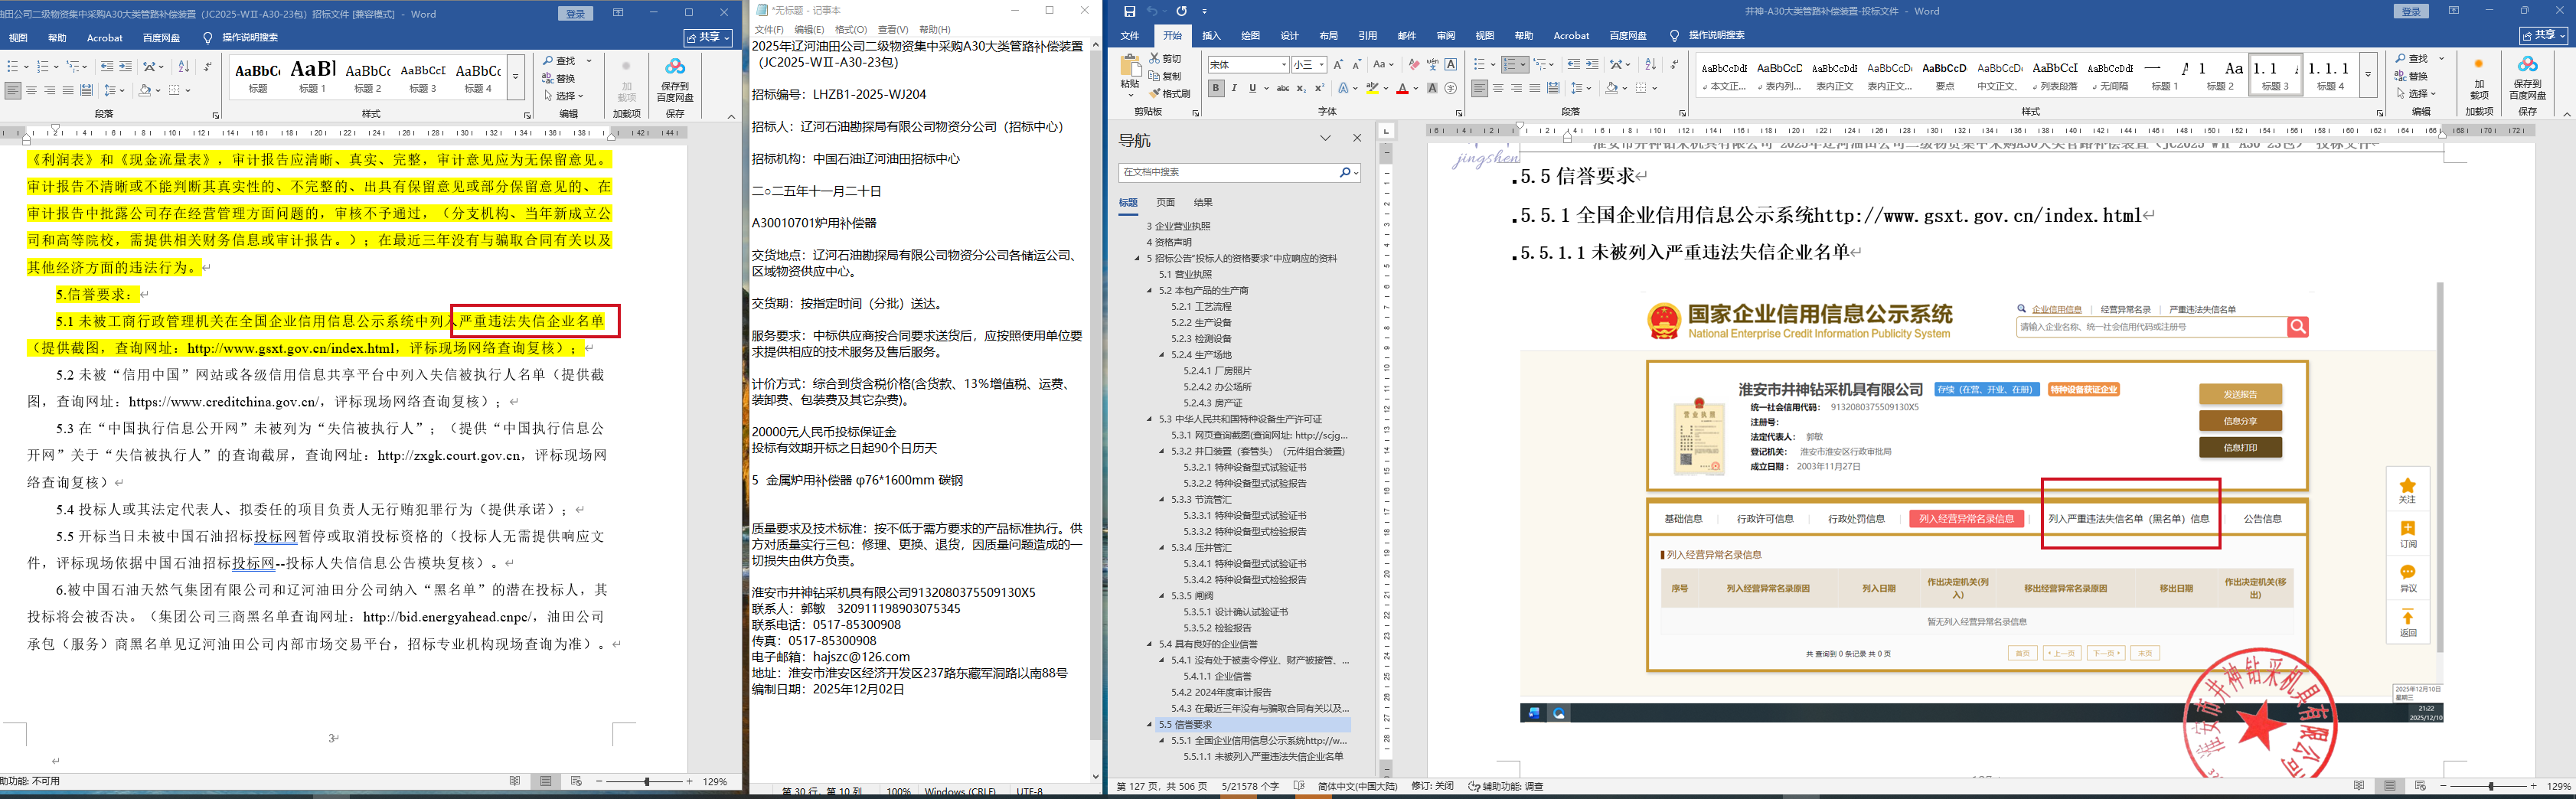Image resolution: width=2576 pixels, height=799 pixels.
Task: Switch to the 插入 ribbon tab
Action: pos(1212,36)
